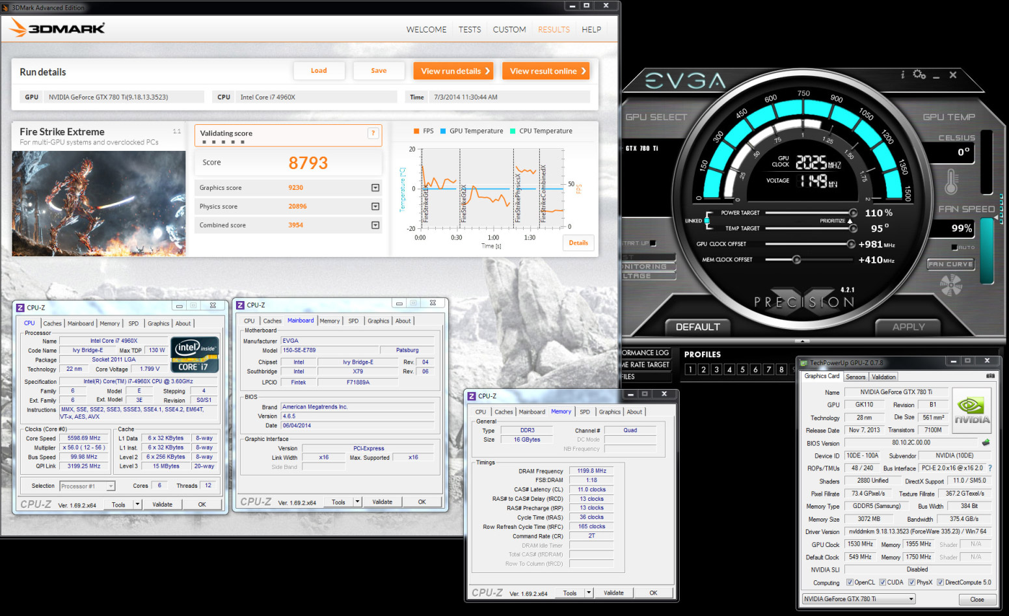Screen dimensions: 1009x616
Task: Open the Fan Curve settings
Action: (x=950, y=264)
